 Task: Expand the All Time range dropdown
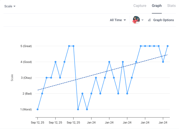click(x=118, y=20)
